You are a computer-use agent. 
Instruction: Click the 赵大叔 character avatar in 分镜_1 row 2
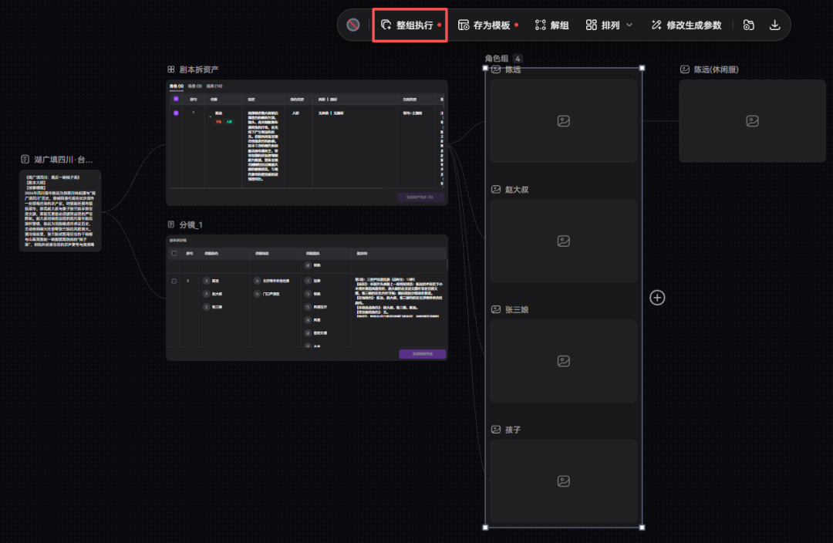[207, 294]
